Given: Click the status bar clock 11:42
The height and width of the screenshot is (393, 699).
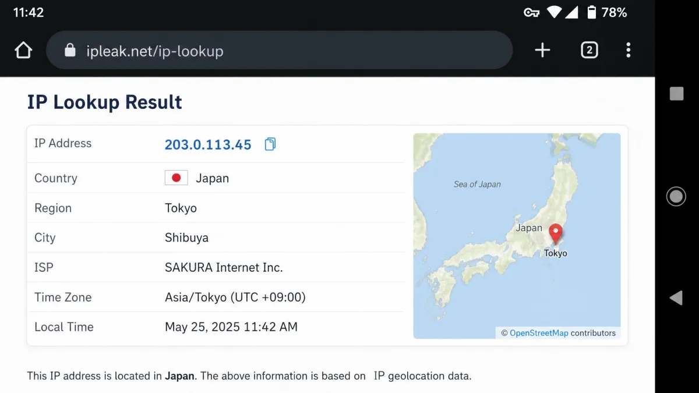Looking at the screenshot, I should (x=29, y=12).
